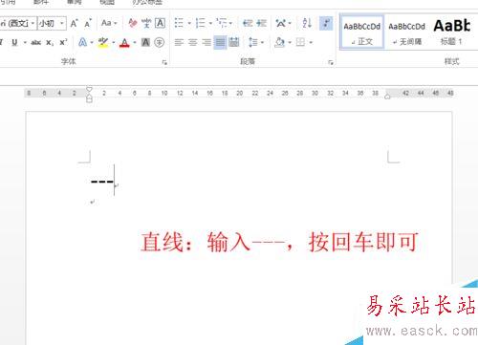Screen dimensions: 478x345
Task: Clear all formatting with the eraser icon
Action: (x=133, y=23)
